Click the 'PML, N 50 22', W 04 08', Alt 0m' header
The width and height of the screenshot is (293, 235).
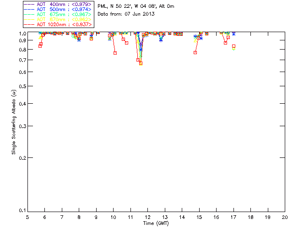136,6
